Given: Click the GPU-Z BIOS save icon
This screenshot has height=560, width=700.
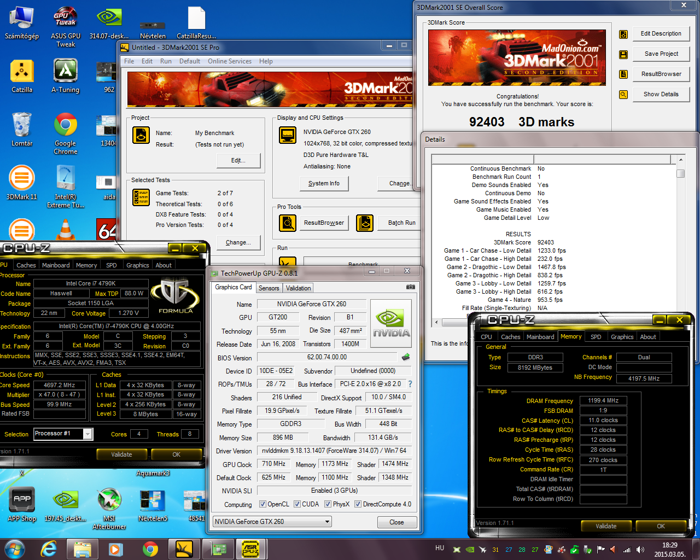Looking at the screenshot, I should (x=406, y=357).
